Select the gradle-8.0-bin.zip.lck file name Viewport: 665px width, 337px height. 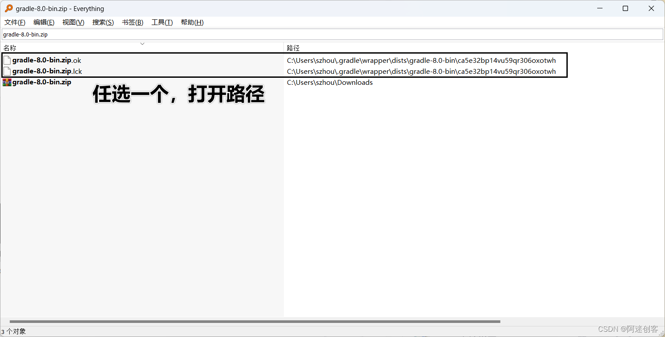47,71
